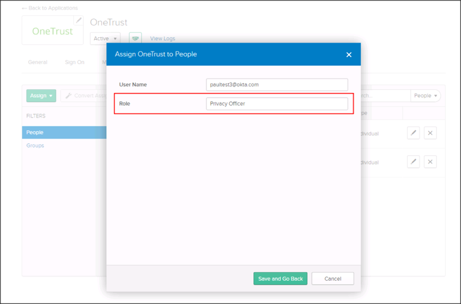Edit the first assigned user row
The height and width of the screenshot is (304, 461).
coord(413,133)
